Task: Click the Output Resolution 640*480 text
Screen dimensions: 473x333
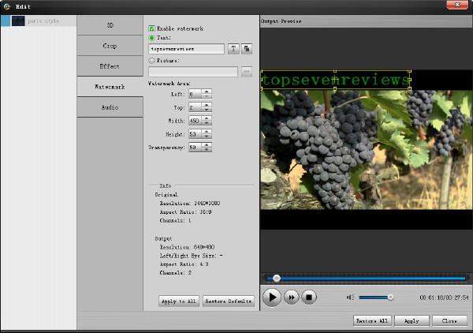Action: tap(187, 247)
